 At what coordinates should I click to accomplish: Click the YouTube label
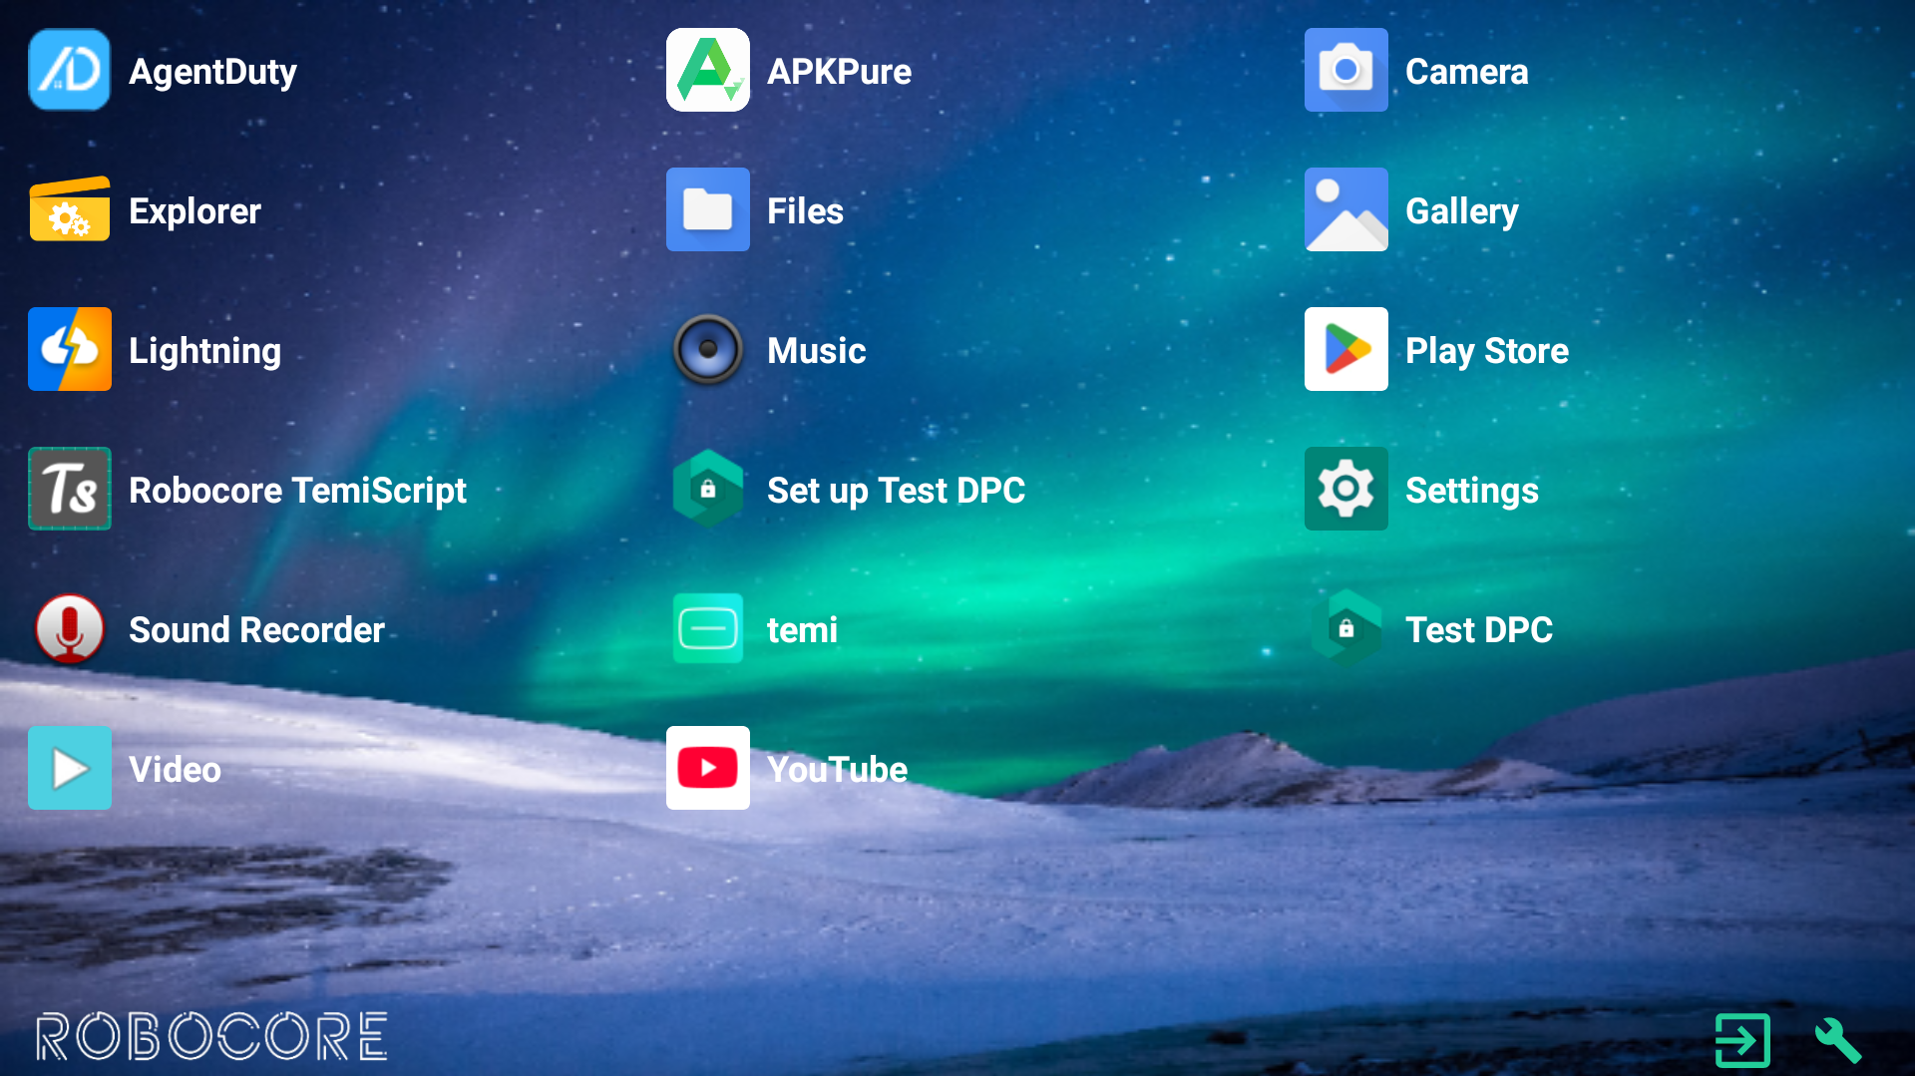pos(837,770)
